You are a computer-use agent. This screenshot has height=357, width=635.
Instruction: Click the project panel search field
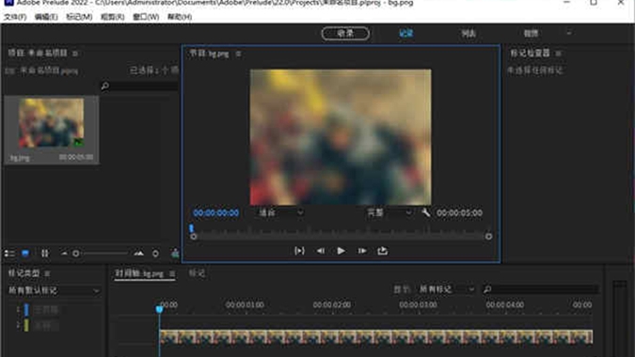(x=139, y=85)
